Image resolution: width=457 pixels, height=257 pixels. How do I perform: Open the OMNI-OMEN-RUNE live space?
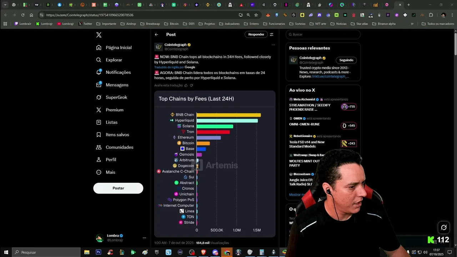(x=323, y=123)
